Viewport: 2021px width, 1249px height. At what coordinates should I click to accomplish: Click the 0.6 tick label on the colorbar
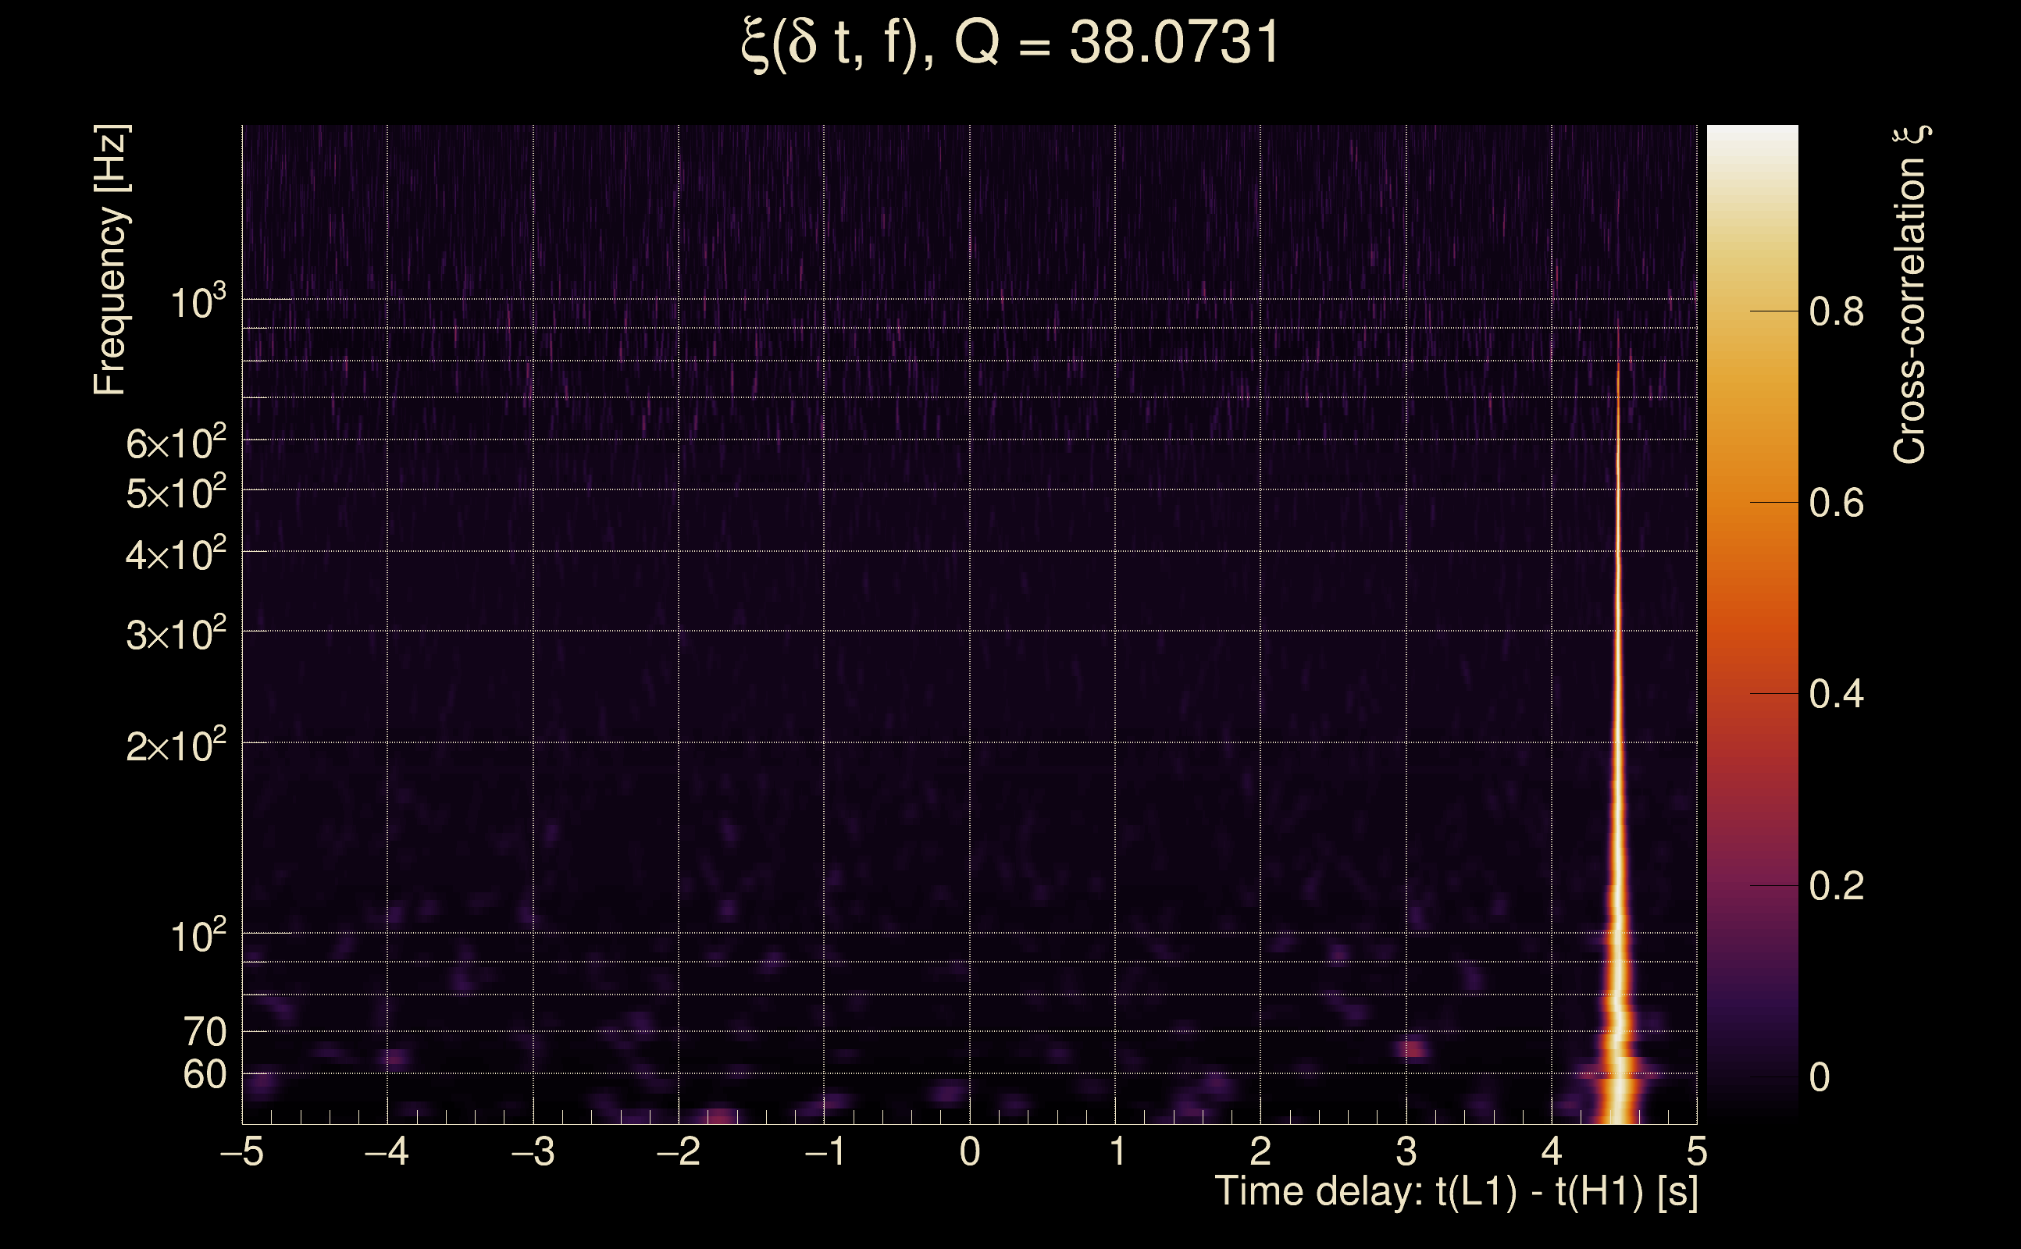(1836, 503)
